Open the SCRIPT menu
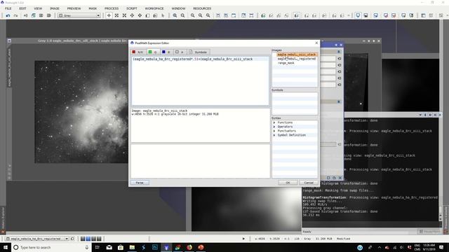 (132, 8)
